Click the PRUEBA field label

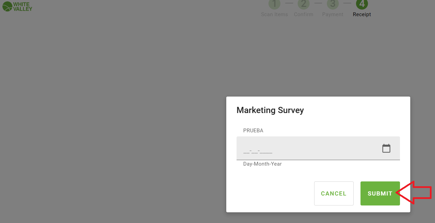coord(253,131)
